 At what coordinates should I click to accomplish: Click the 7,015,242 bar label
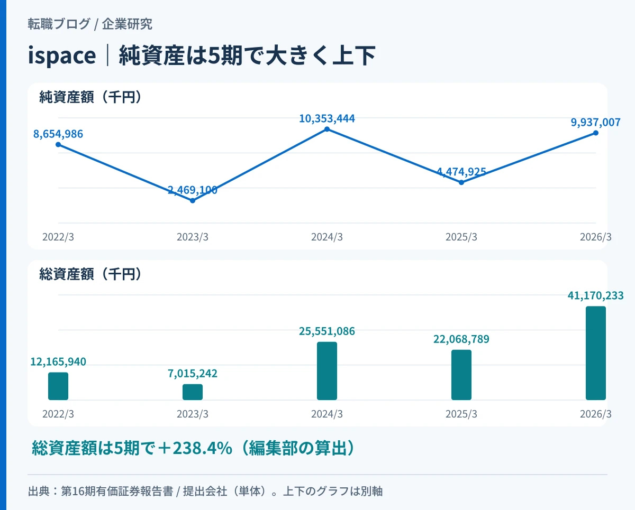(x=193, y=374)
